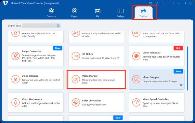This screenshot has height=123, width=195.
Task: Open the MV tab
Action: [x=97, y=13]
